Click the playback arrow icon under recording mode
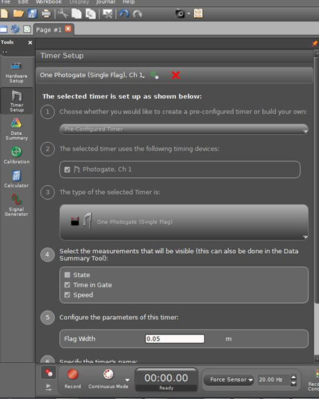 [x=49, y=387]
